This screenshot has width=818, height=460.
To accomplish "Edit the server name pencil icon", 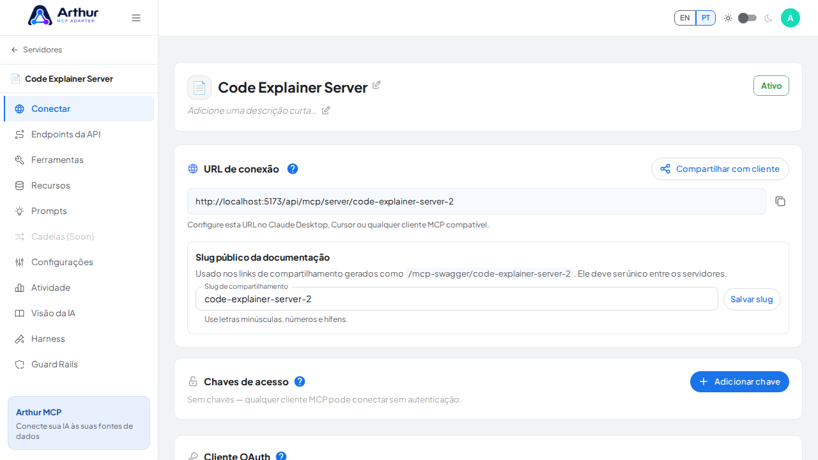I will 376,85.
